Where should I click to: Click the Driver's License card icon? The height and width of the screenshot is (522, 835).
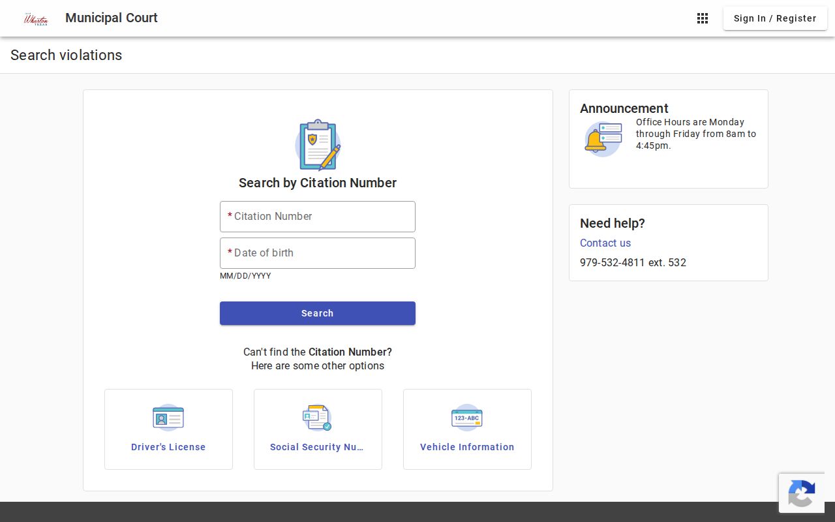tap(168, 418)
